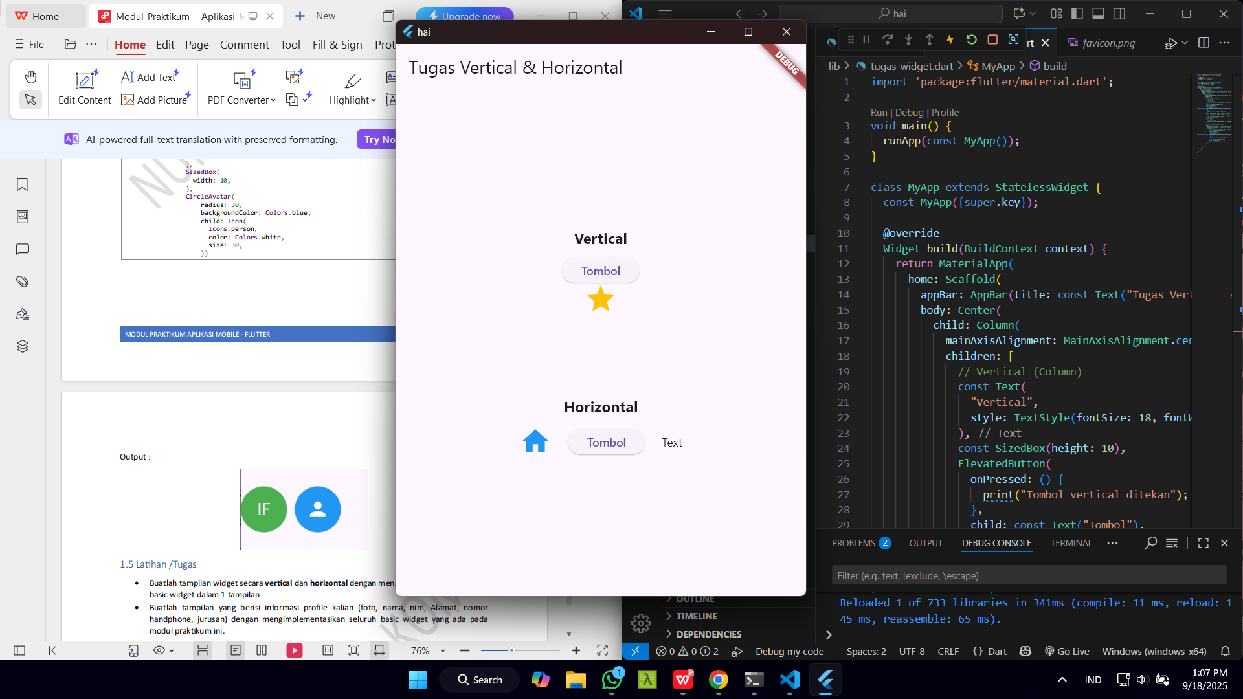Open the attachments paperclip panel in PDF sidebar
The height and width of the screenshot is (699, 1243).
click(x=23, y=282)
